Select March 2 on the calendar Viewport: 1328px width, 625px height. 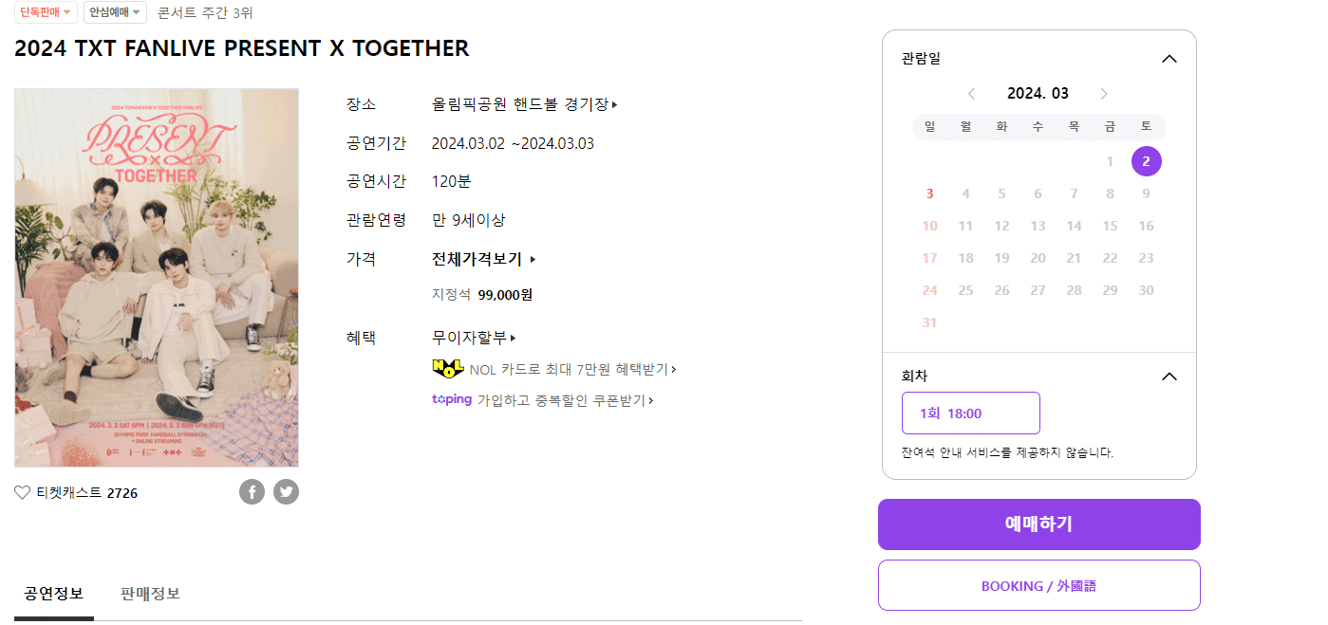(1146, 161)
